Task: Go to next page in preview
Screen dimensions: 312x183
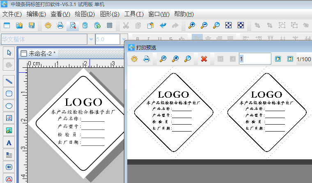Action: (x=278, y=59)
